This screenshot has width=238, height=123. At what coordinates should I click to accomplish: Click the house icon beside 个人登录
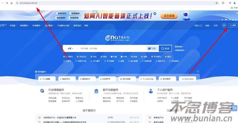(x=224, y=25)
